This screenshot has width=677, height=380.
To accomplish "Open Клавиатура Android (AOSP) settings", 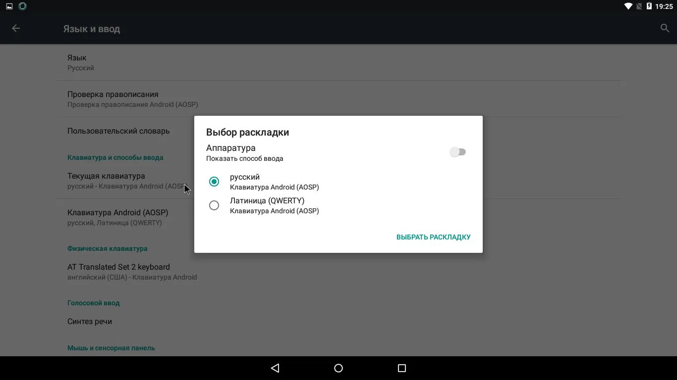I will tap(118, 217).
